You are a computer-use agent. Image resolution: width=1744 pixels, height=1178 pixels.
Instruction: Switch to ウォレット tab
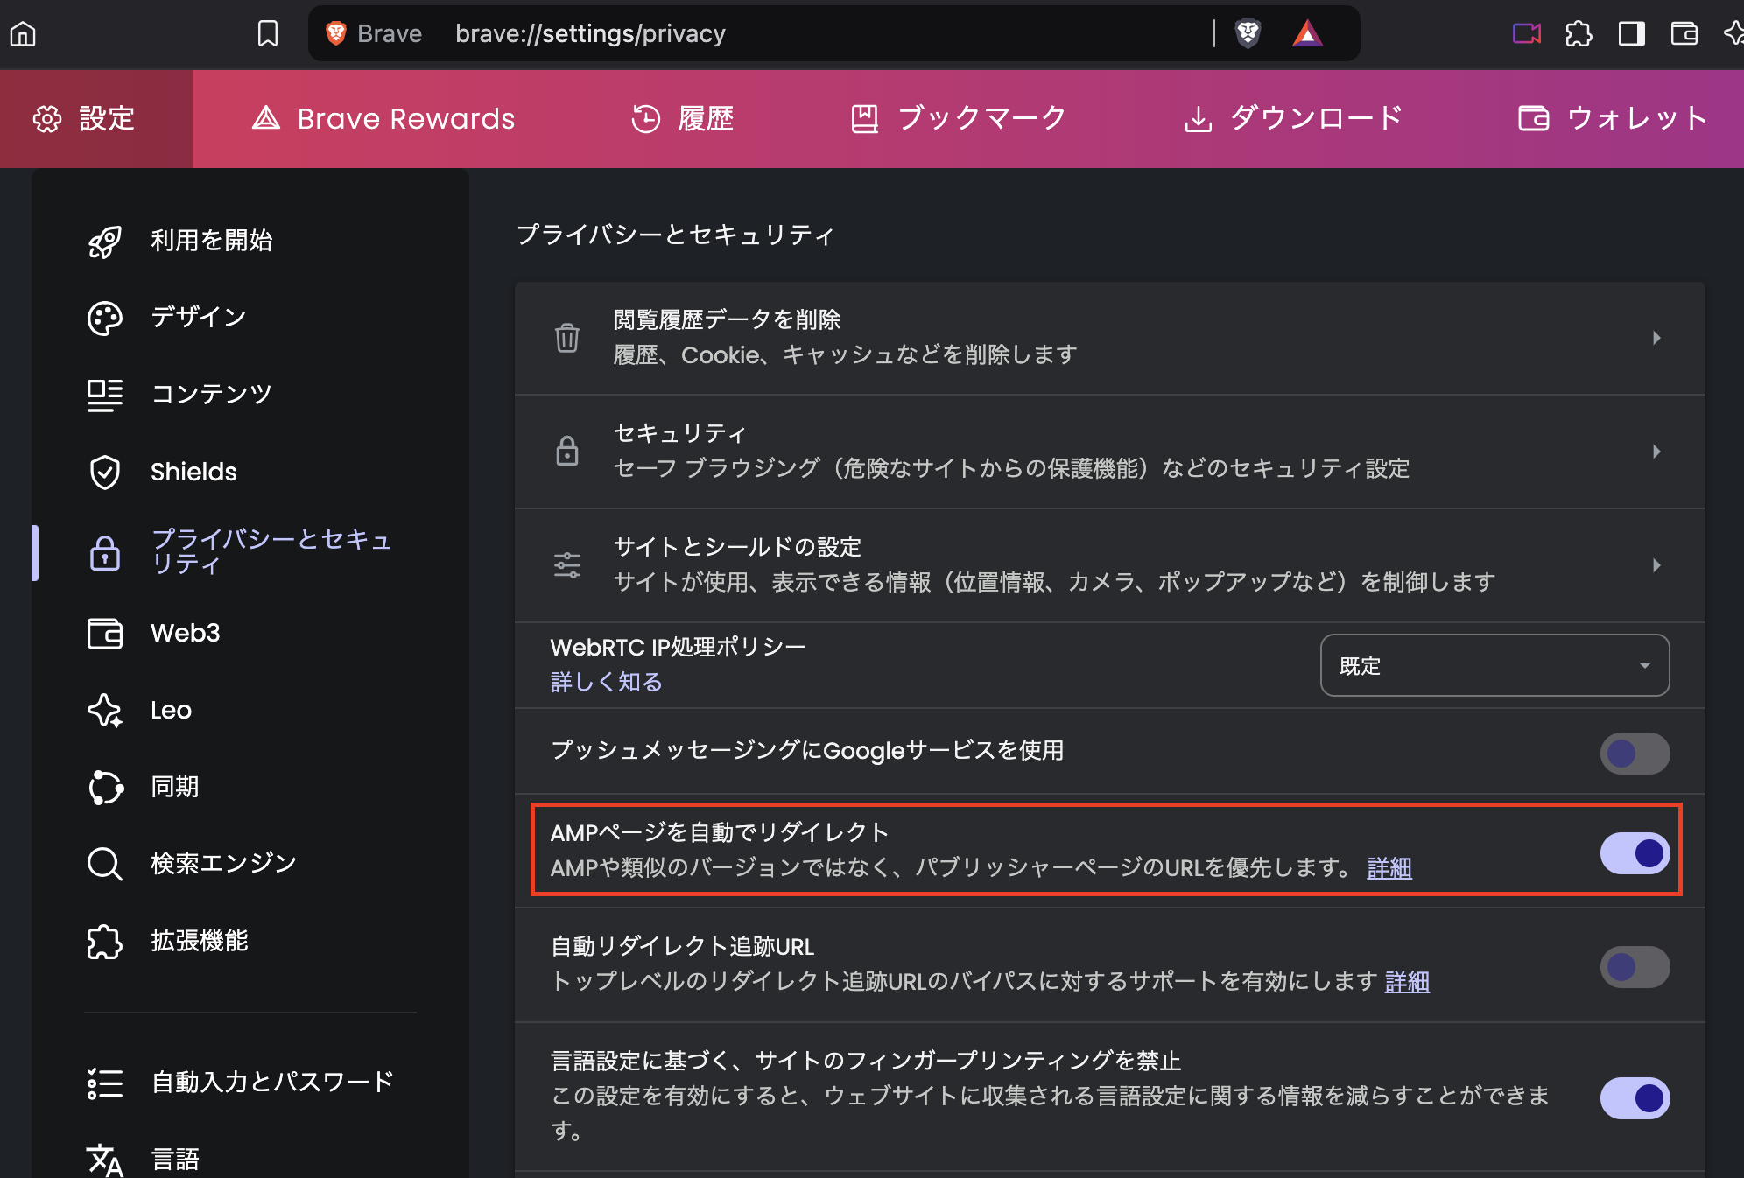[x=1613, y=119]
